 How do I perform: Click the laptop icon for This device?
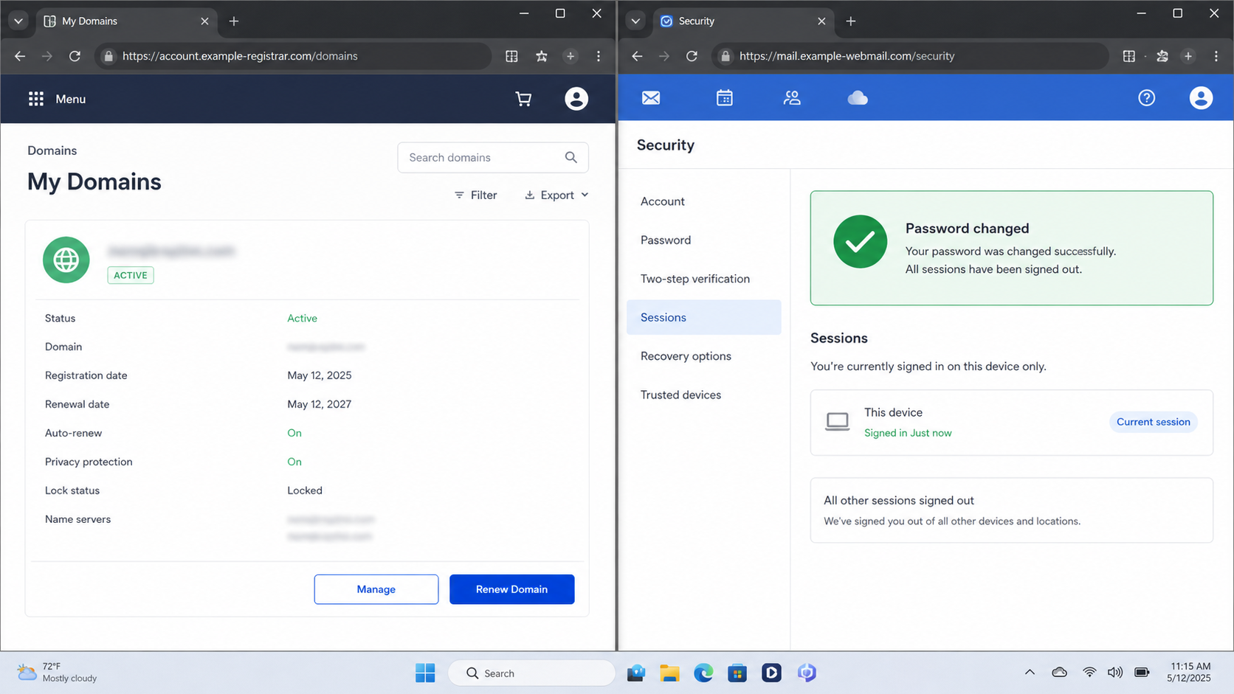click(x=837, y=422)
